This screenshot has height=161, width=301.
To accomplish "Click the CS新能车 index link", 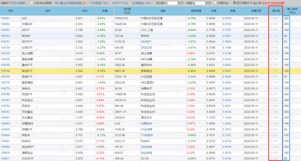I will (147, 135).
